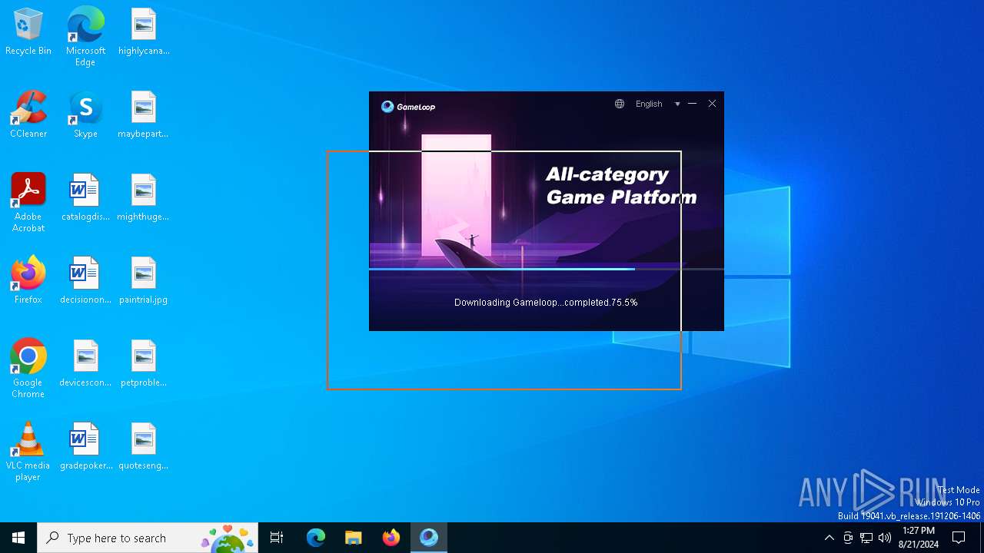Select the CCleaner desktop shortcut
The width and height of the screenshot is (984, 553).
[x=28, y=115]
